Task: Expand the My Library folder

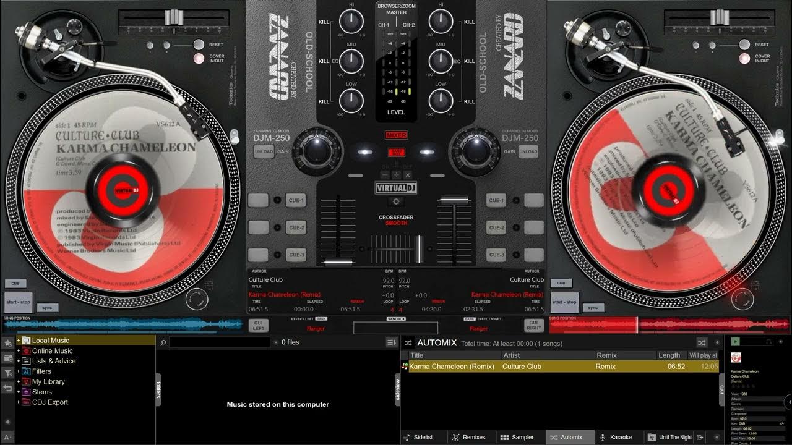Action: (x=19, y=382)
